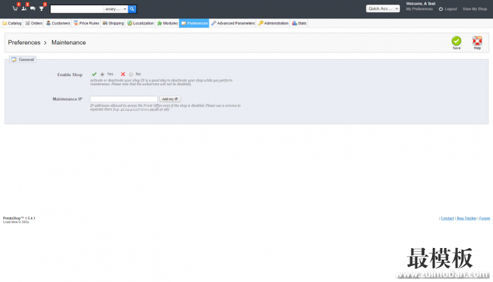Open the new customers notification icon
Viewport: 493px width, 282px height.
click(24, 8)
